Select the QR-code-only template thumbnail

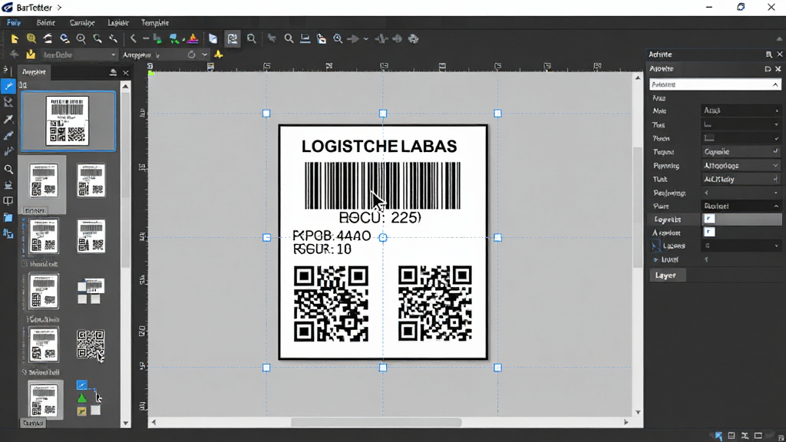point(91,345)
